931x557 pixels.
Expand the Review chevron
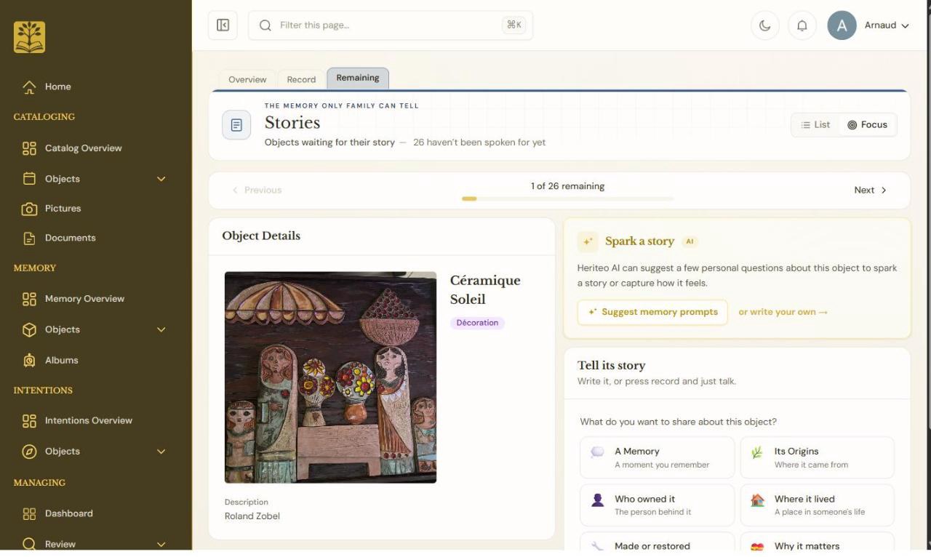(x=161, y=544)
